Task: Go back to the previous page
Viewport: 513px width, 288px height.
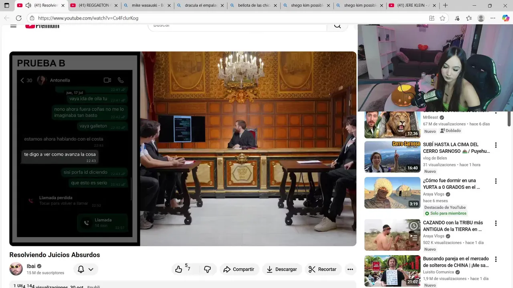Action: [x=6, y=18]
